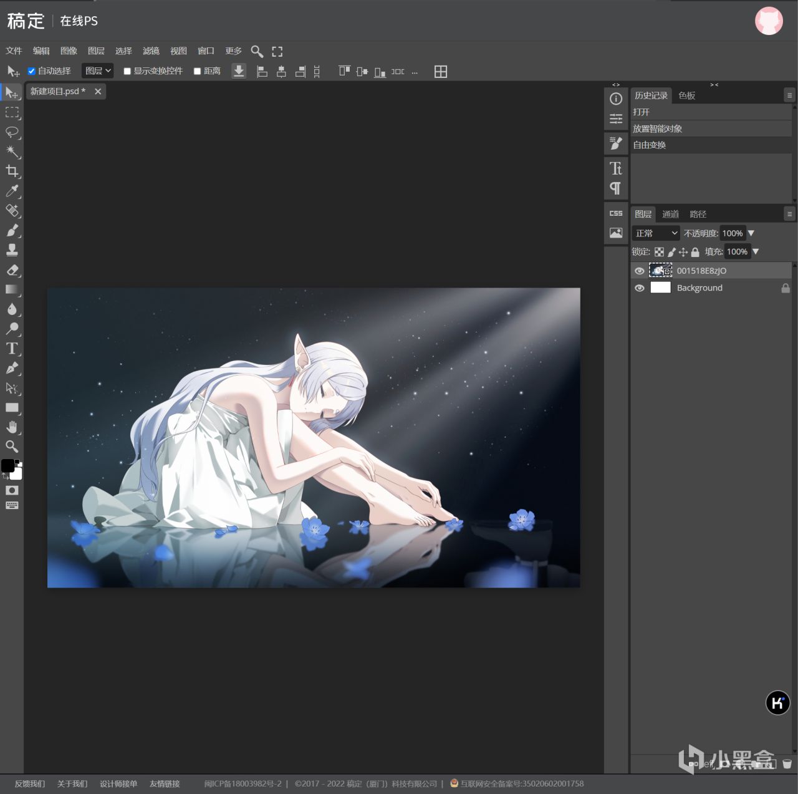This screenshot has height=794, width=798.
Task: Hide the Background layer with eye icon
Action: 639,288
